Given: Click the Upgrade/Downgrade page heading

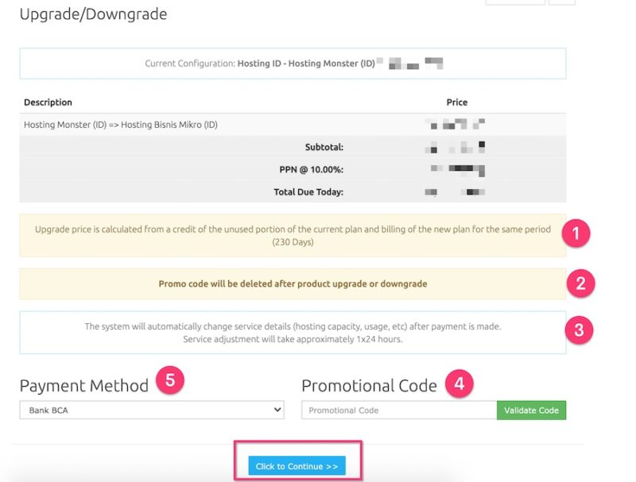Looking at the screenshot, I should click(x=93, y=13).
